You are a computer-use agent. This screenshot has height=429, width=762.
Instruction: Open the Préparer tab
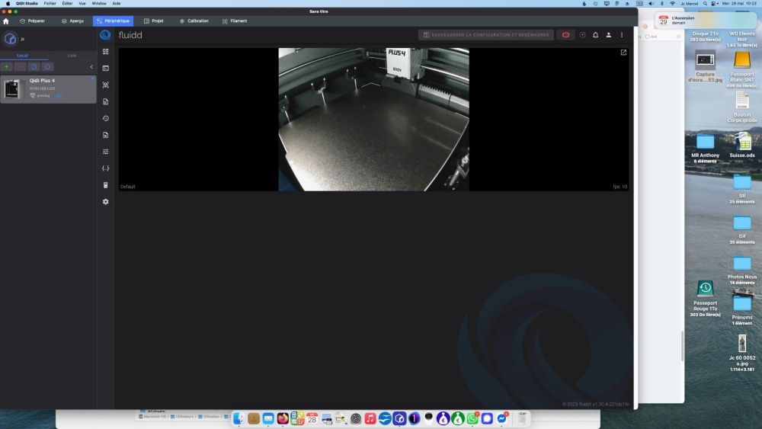click(x=32, y=21)
